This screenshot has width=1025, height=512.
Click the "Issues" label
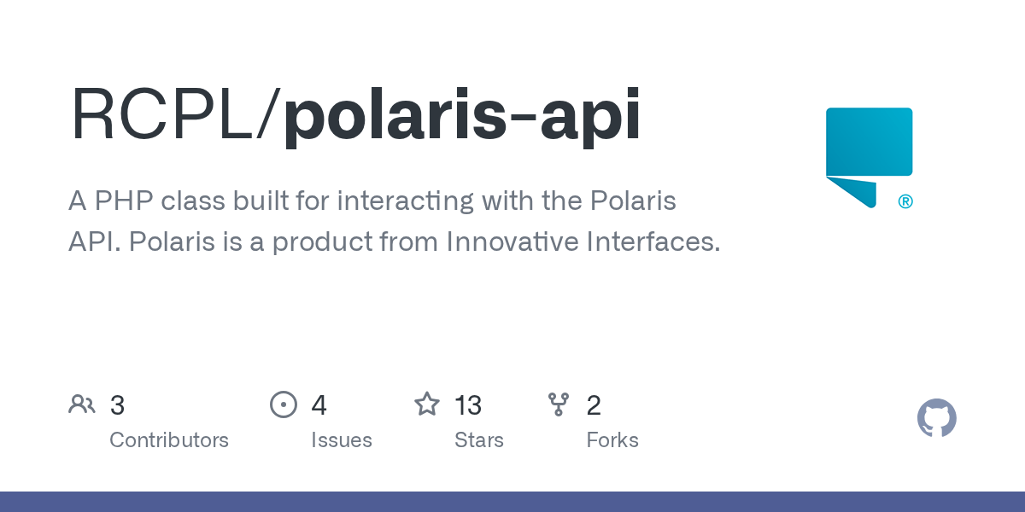[x=341, y=440]
